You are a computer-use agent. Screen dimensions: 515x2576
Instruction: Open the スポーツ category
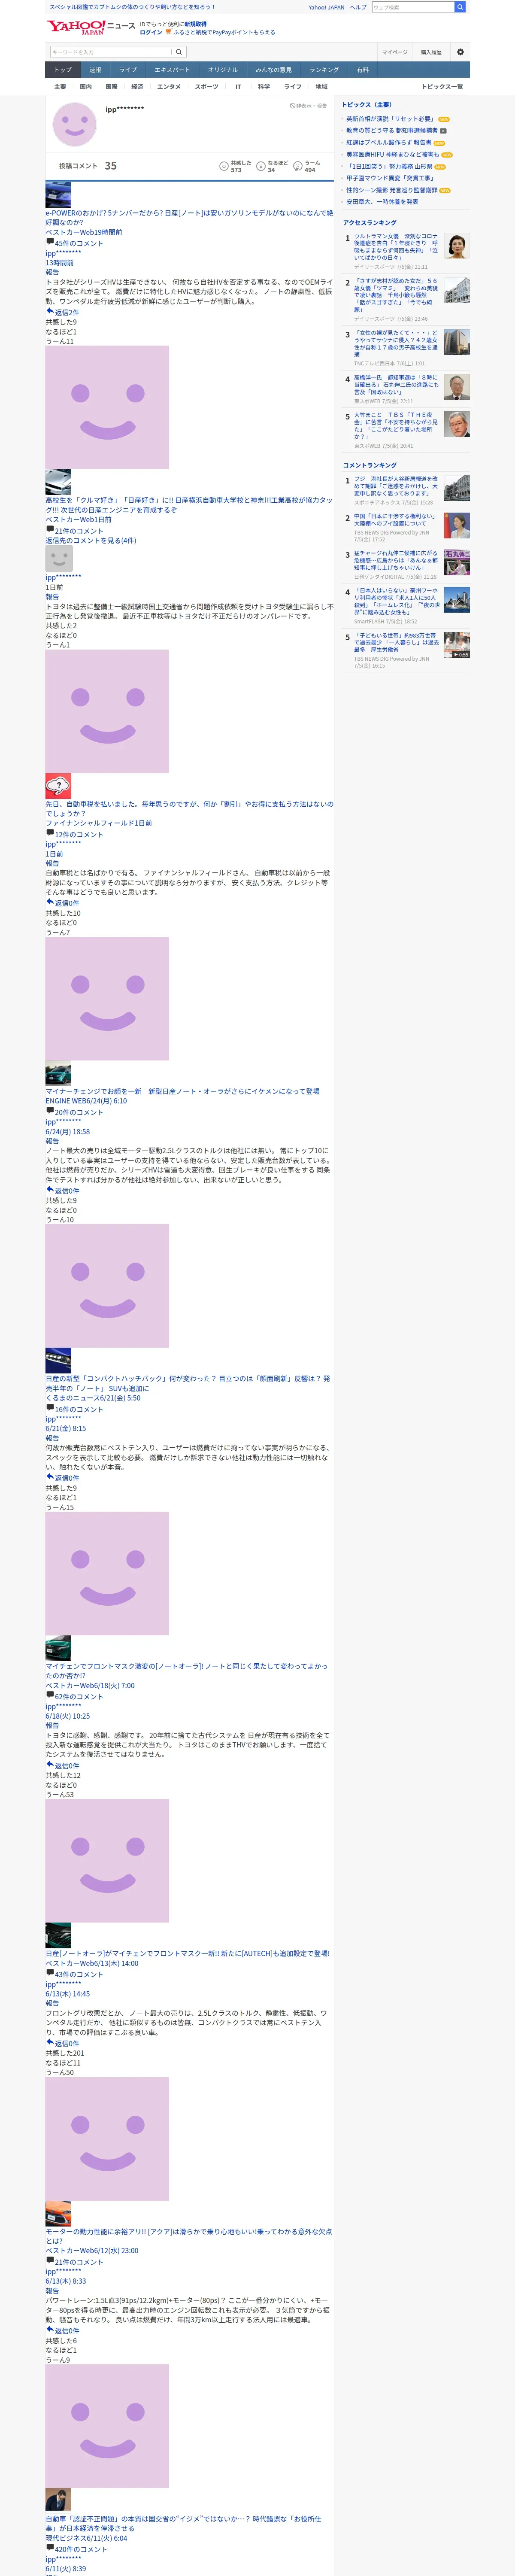206,87
